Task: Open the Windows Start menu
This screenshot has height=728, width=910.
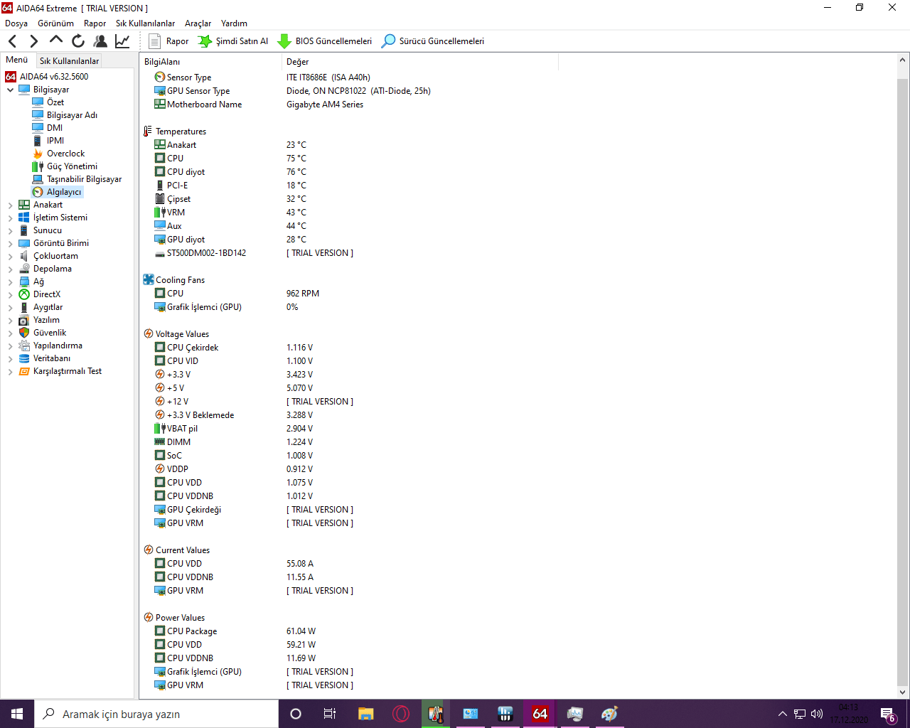Action: 17,714
